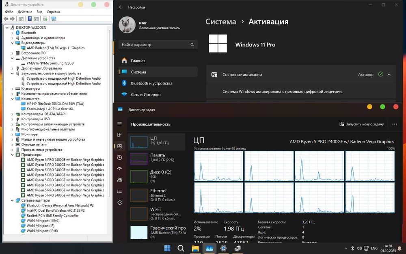Select Task Manager Performance page icon
Viewport: 406px width, 254px height.
coord(119,146)
